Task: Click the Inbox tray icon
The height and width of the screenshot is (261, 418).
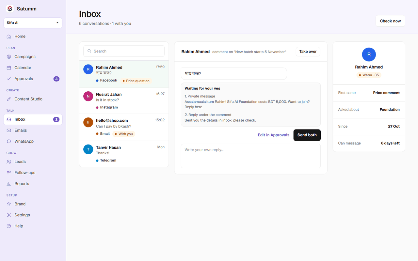Action: (9, 119)
